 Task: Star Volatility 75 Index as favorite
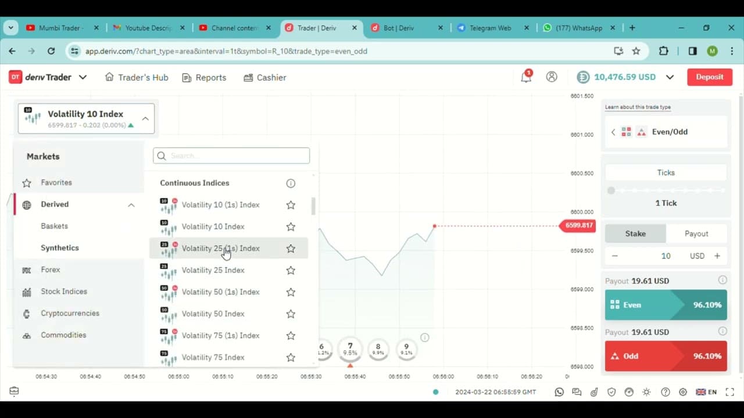coord(291,357)
